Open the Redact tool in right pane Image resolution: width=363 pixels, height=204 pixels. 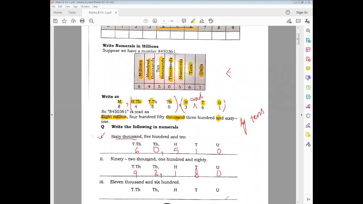click(308, 107)
